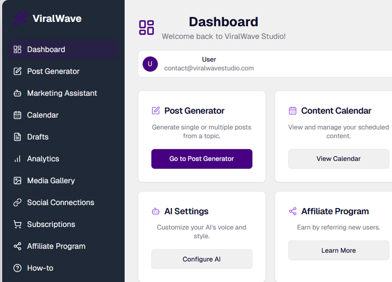Click the Affiliate Program card title
Image resolution: width=392 pixels, height=282 pixels.
coord(335,211)
